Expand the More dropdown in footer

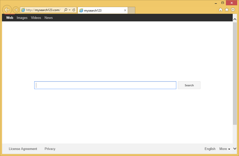(225, 149)
